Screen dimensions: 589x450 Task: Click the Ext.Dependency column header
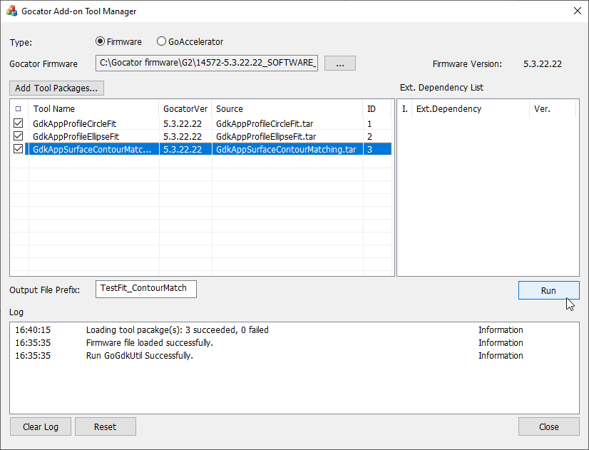tap(471, 109)
